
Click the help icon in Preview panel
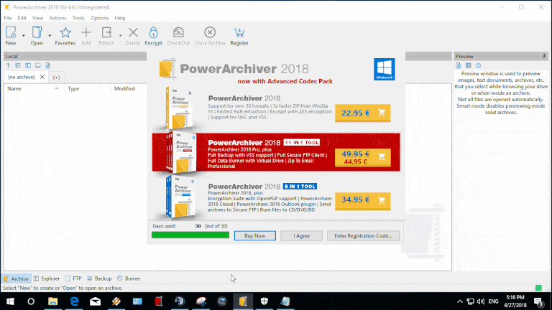(479, 65)
